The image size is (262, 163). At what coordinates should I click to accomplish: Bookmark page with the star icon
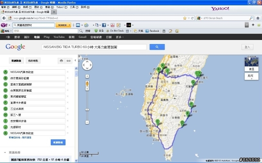tap(185, 18)
